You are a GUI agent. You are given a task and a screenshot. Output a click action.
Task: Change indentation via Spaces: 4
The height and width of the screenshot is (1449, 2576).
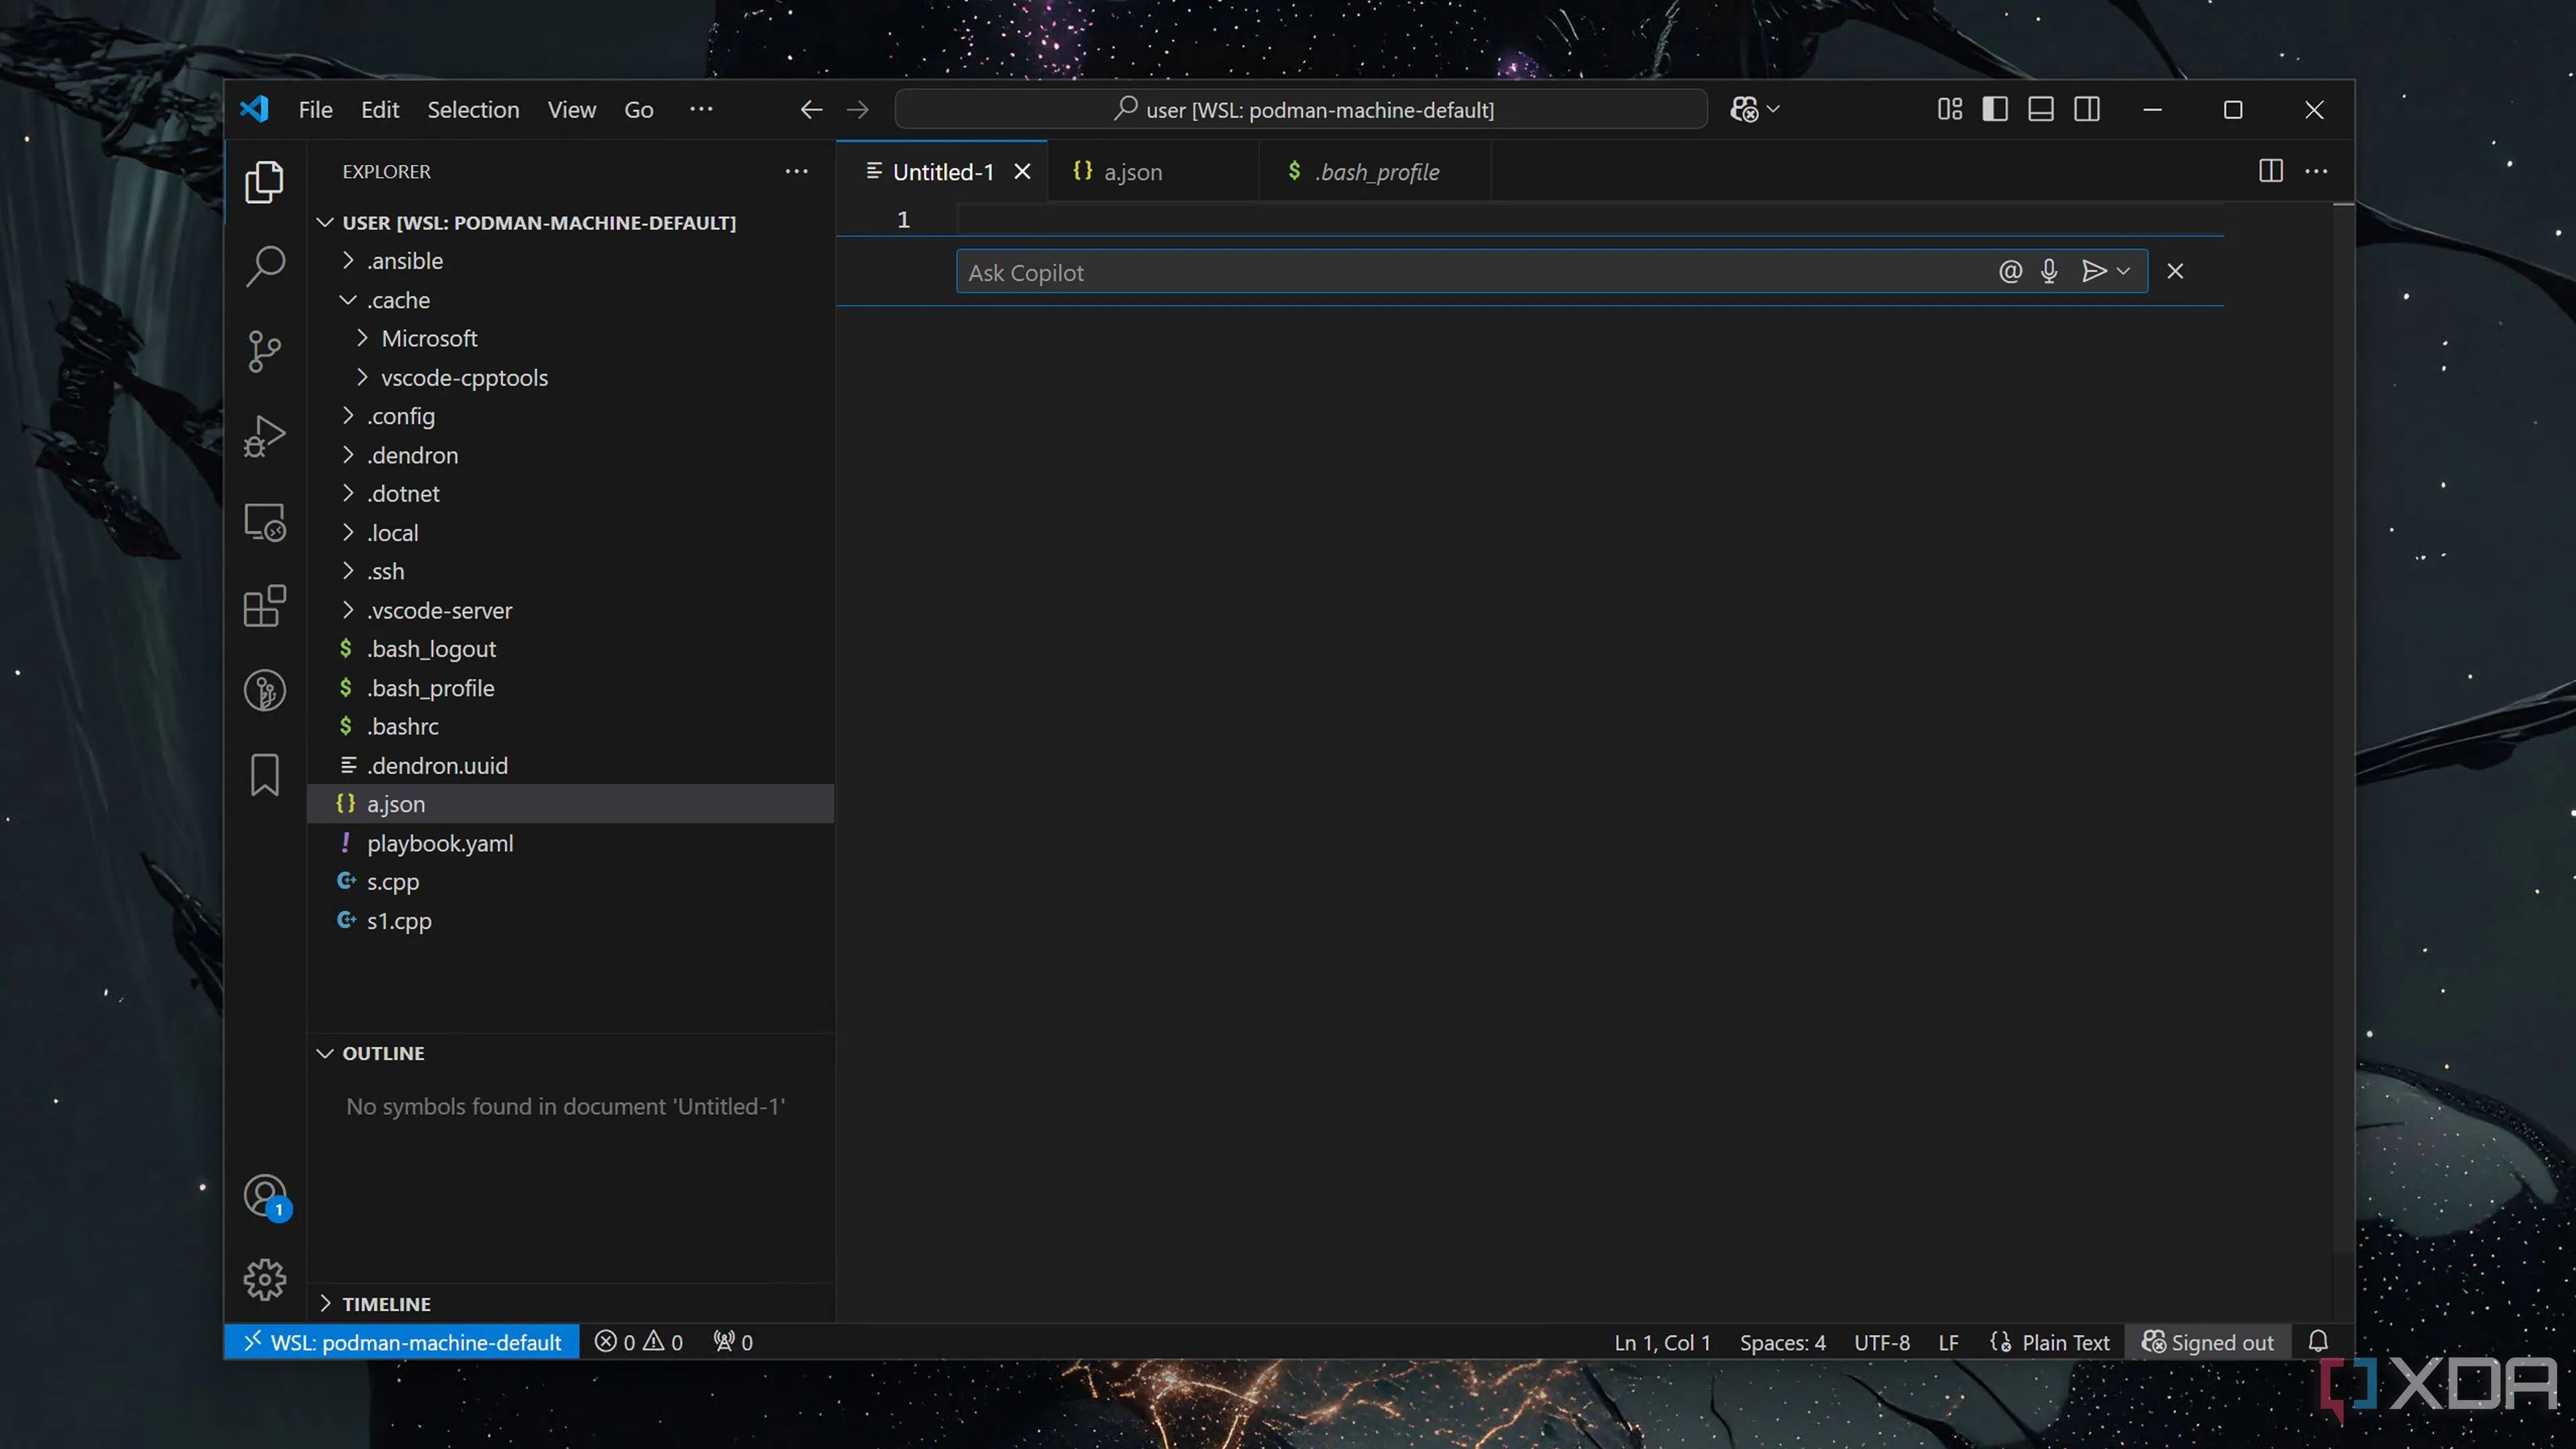click(1782, 1342)
